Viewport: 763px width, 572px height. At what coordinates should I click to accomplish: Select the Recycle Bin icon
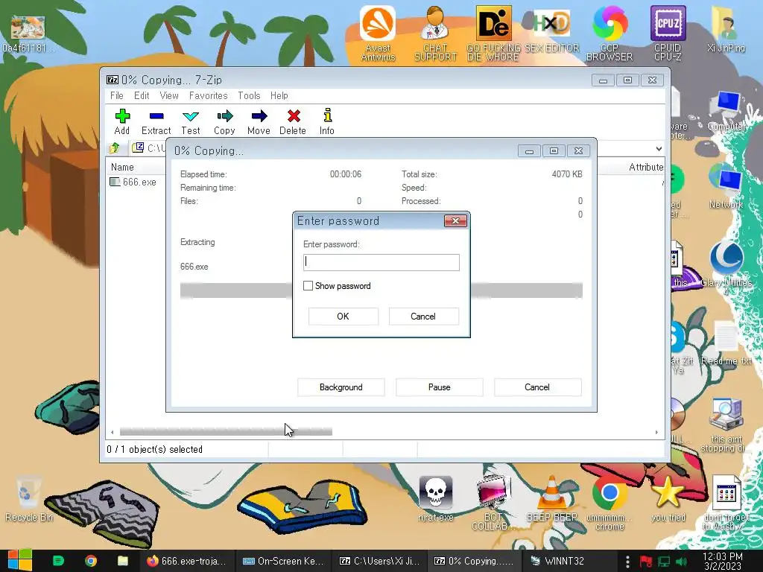pos(28,498)
